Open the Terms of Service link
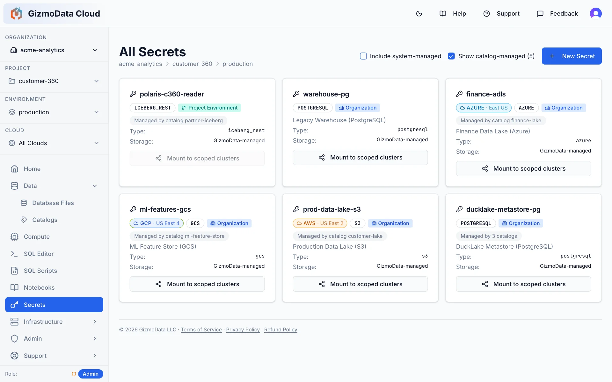The width and height of the screenshot is (612, 382). (x=201, y=329)
